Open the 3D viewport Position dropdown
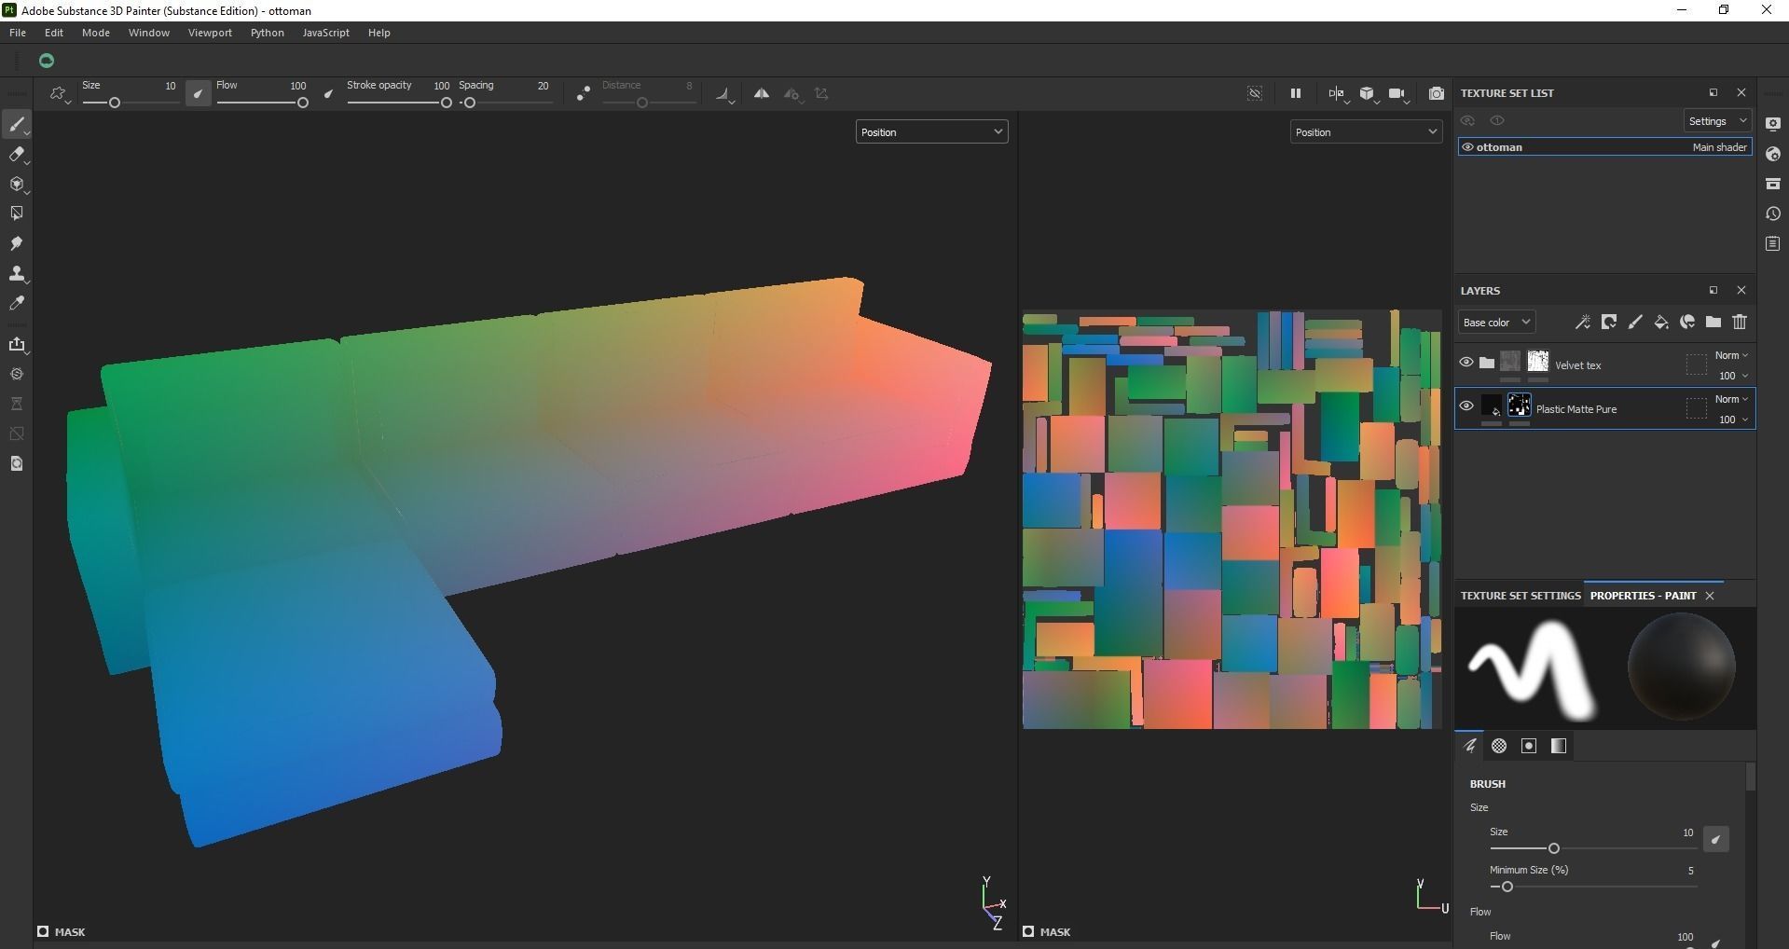 click(931, 132)
